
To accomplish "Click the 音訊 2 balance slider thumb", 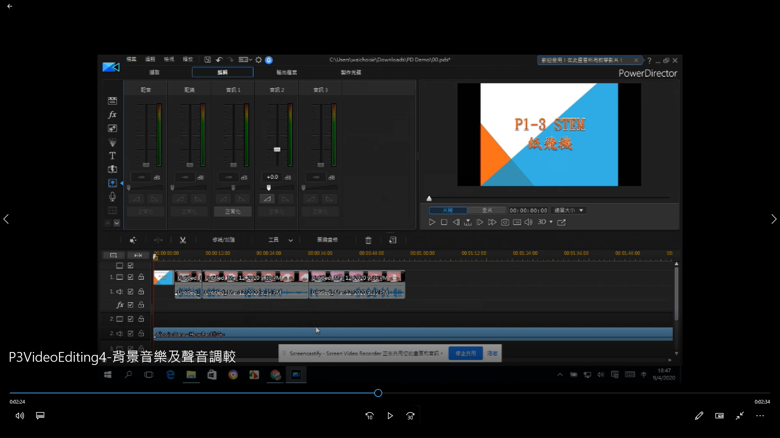I will pos(269,188).
